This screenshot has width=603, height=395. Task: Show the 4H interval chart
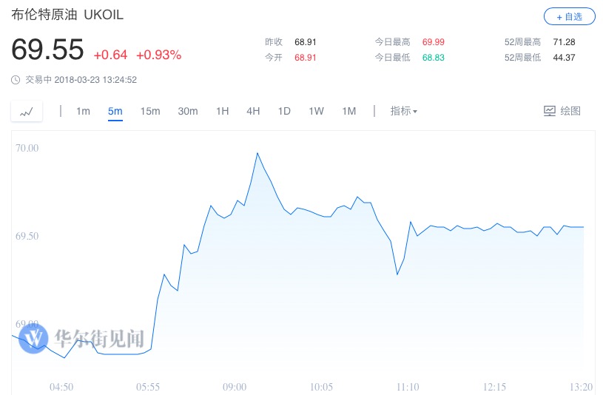(x=253, y=111)
